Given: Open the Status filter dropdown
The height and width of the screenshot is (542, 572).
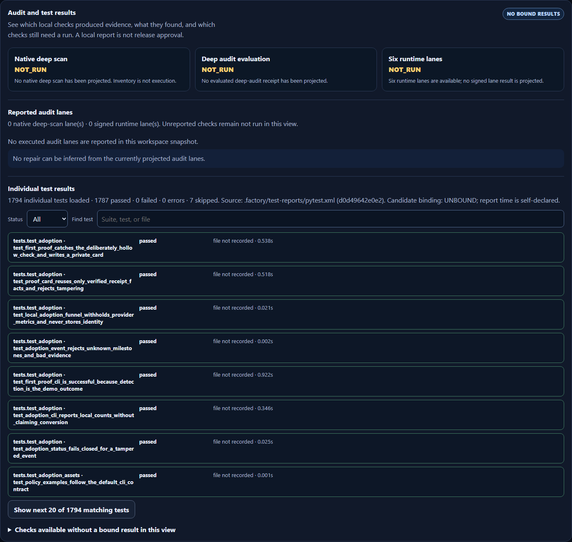Looking at the screenshot, I should click(47, 219).
